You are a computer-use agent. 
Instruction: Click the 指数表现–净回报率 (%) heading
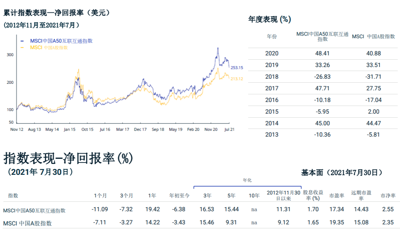[68, 158]
